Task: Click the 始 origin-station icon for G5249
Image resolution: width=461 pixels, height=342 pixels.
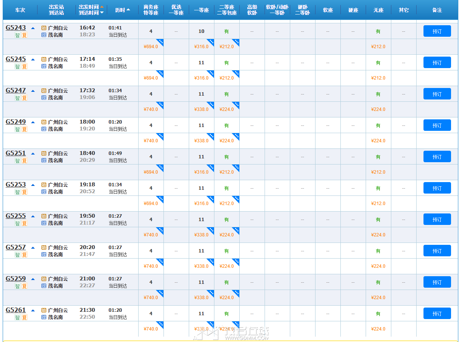Action: [44, 122]
